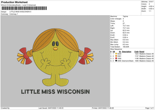This screenshot has width=155, height=110.
Task: Click the 'Right:' label
Action: tap(113, 28)
